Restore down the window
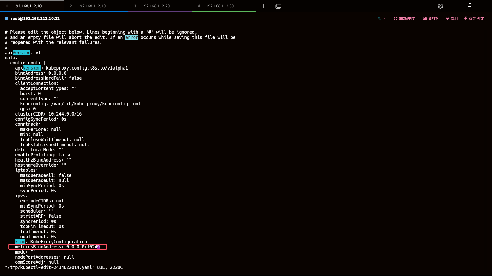492x276 pixels. [x=470, y=5]
